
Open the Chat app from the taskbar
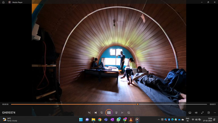[87, 120]
